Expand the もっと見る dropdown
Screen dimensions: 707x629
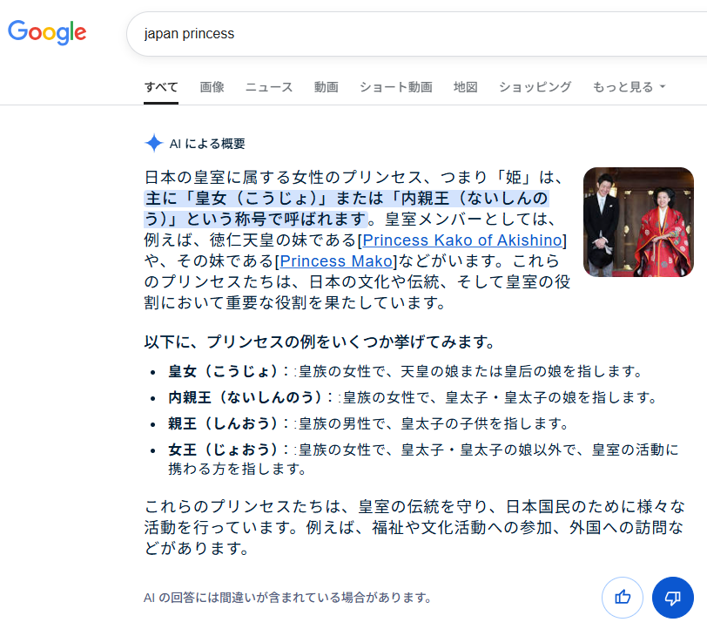click(629, 86)
